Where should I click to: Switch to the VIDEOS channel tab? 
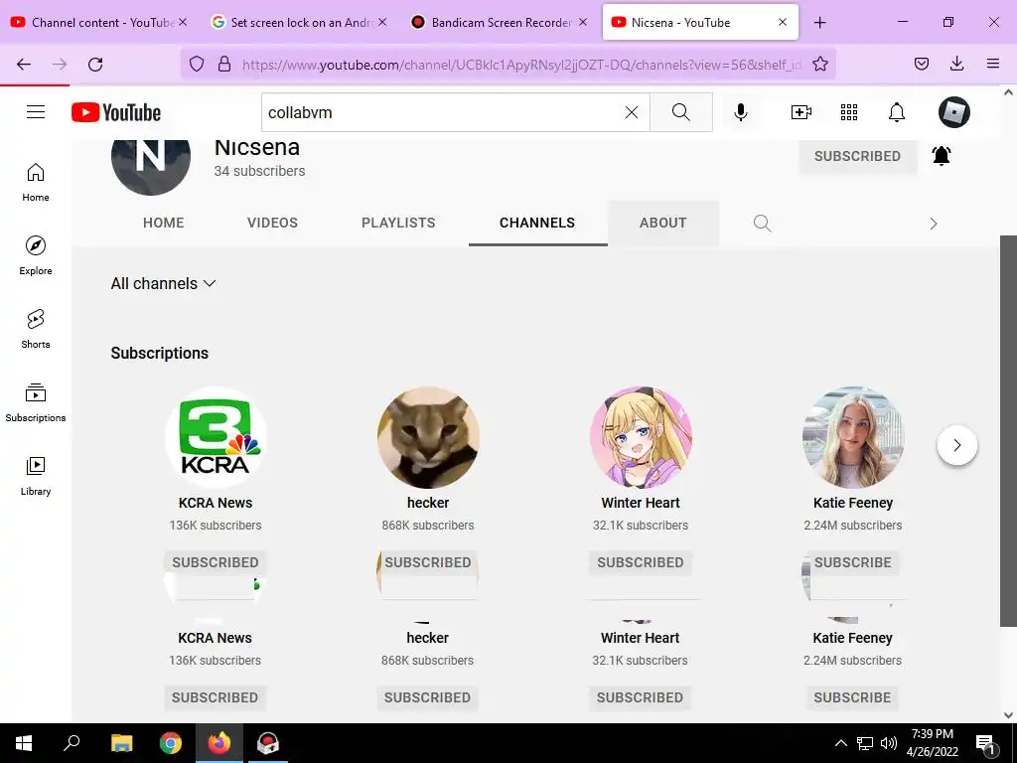(272, 223)
